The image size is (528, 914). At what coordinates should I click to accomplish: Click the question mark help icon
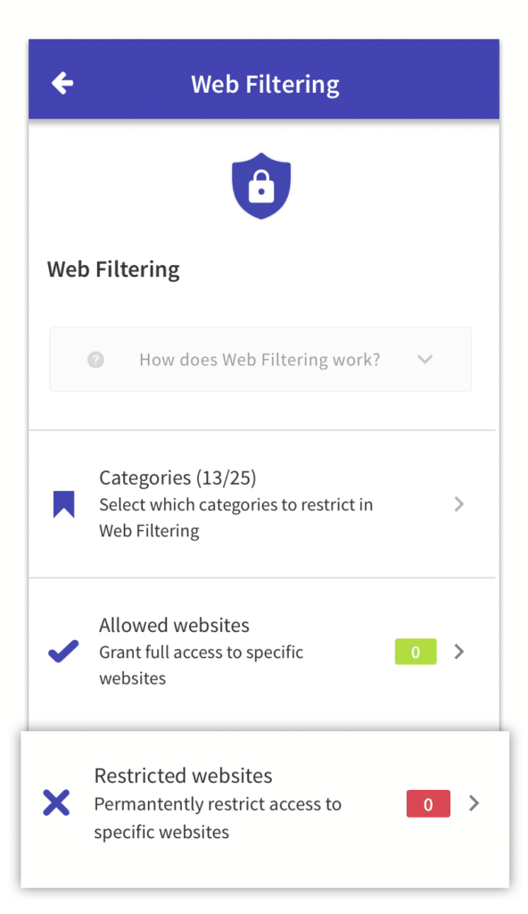(x=96, y=360)
